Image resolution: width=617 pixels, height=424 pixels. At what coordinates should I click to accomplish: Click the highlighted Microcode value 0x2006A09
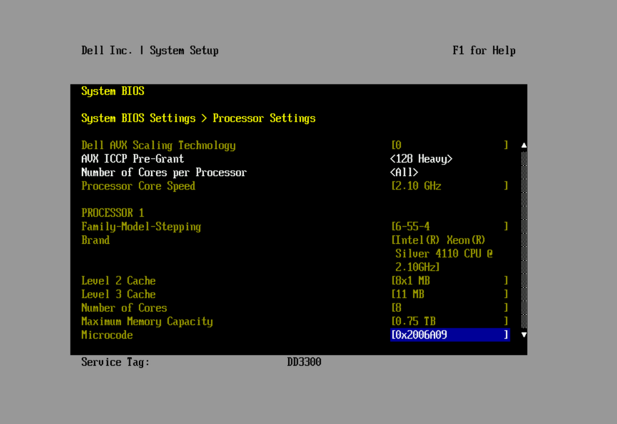click(x=449, y=335)
